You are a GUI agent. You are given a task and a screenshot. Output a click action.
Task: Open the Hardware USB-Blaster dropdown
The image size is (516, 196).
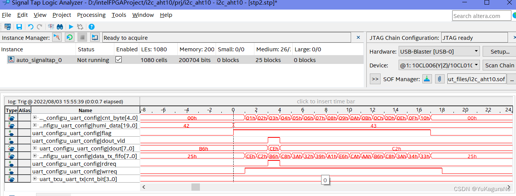click(x=439, y=51)
